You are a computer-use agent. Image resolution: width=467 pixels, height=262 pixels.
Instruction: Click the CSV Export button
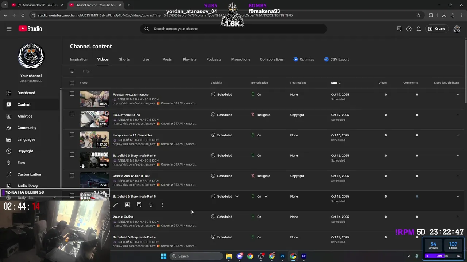click(336, 59)
